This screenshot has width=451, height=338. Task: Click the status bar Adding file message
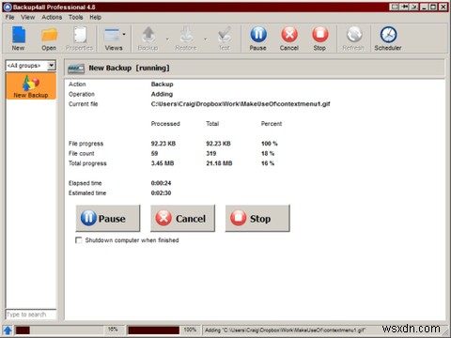pyautogui.click(x=286, y=330)
